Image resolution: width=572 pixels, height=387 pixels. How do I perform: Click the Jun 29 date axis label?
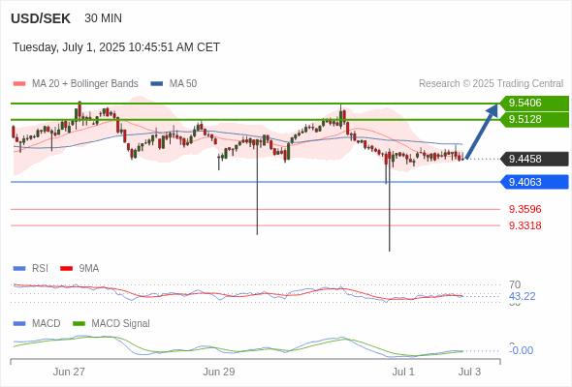[219, 372]
